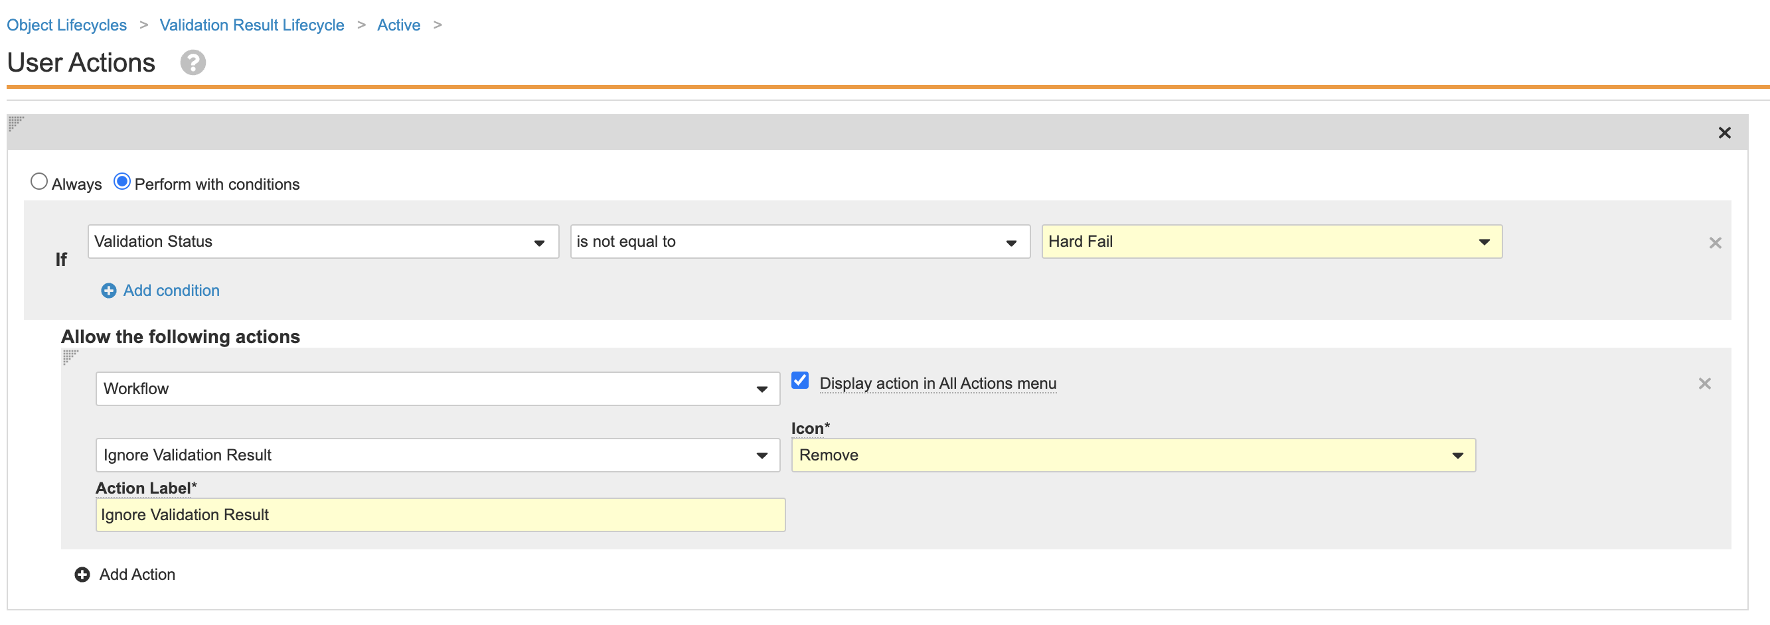The image size is (1770, 625).
Task: Select the Always radio button
Action: (39, 181)
